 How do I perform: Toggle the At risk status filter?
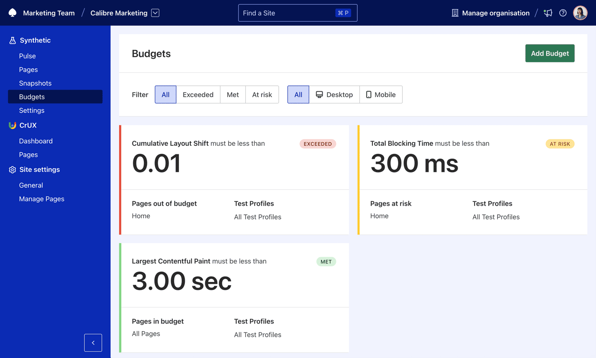[x=262, y=94]
